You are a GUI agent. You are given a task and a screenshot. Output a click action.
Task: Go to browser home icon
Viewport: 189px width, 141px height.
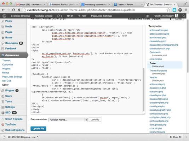pos(19,10)
